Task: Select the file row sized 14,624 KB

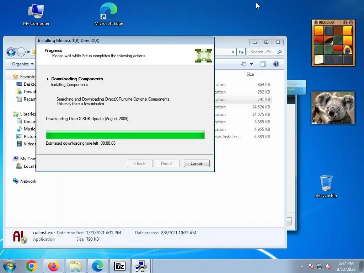Action: coord(242,107)
